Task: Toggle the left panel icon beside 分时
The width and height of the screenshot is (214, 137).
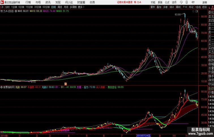Action: (x=2, y=7)
